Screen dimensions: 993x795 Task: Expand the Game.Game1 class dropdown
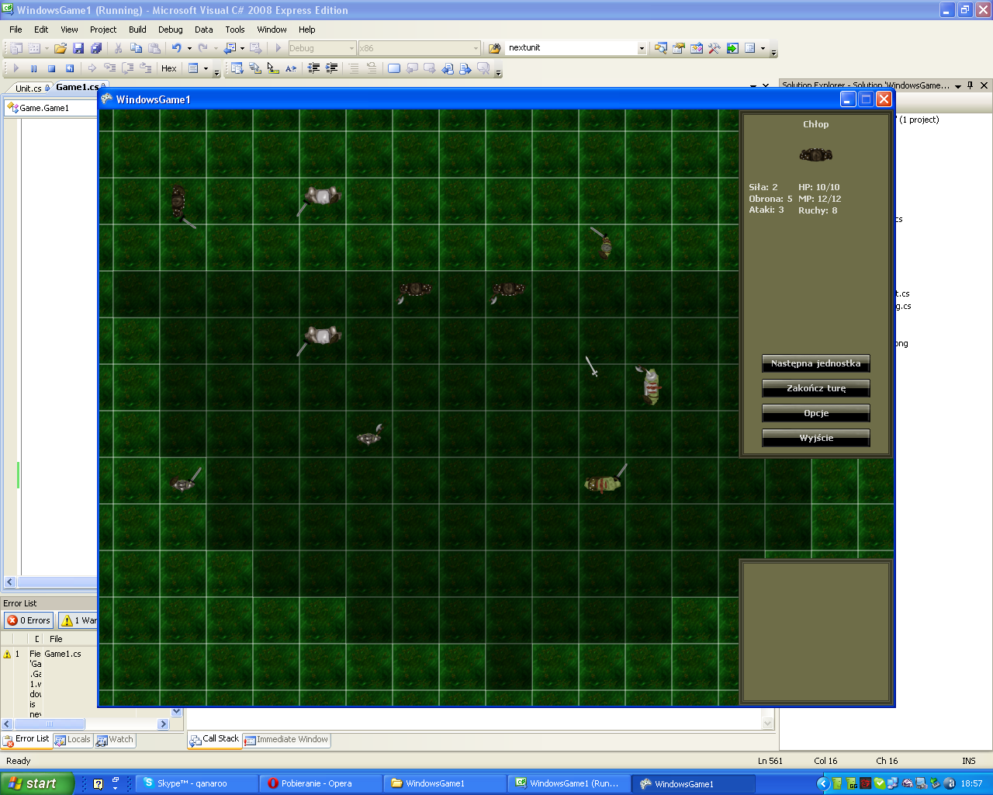coord(51,108)
